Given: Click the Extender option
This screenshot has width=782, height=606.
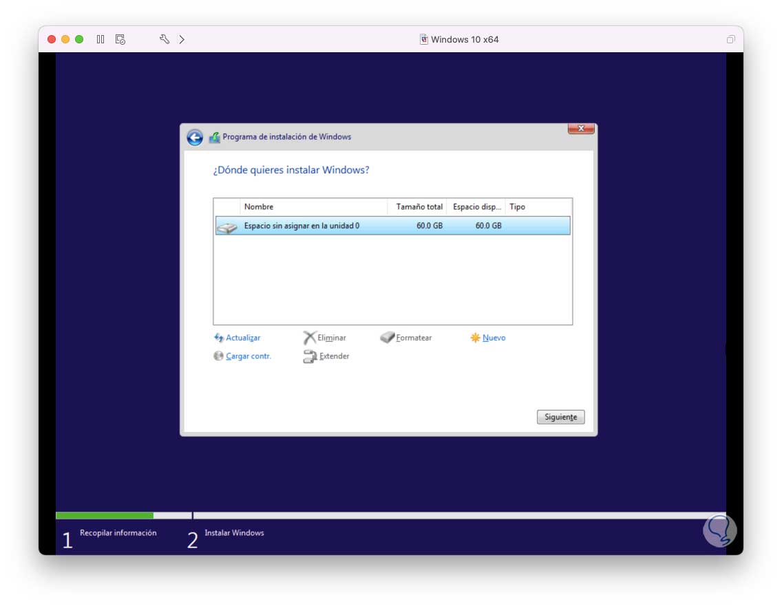Looking at the screenshot, I should pos(334,356).
